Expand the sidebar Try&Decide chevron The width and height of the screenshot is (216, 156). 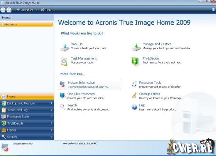pos(52,123)
